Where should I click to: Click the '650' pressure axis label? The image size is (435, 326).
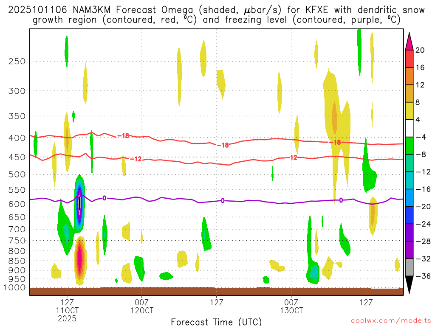17,217
